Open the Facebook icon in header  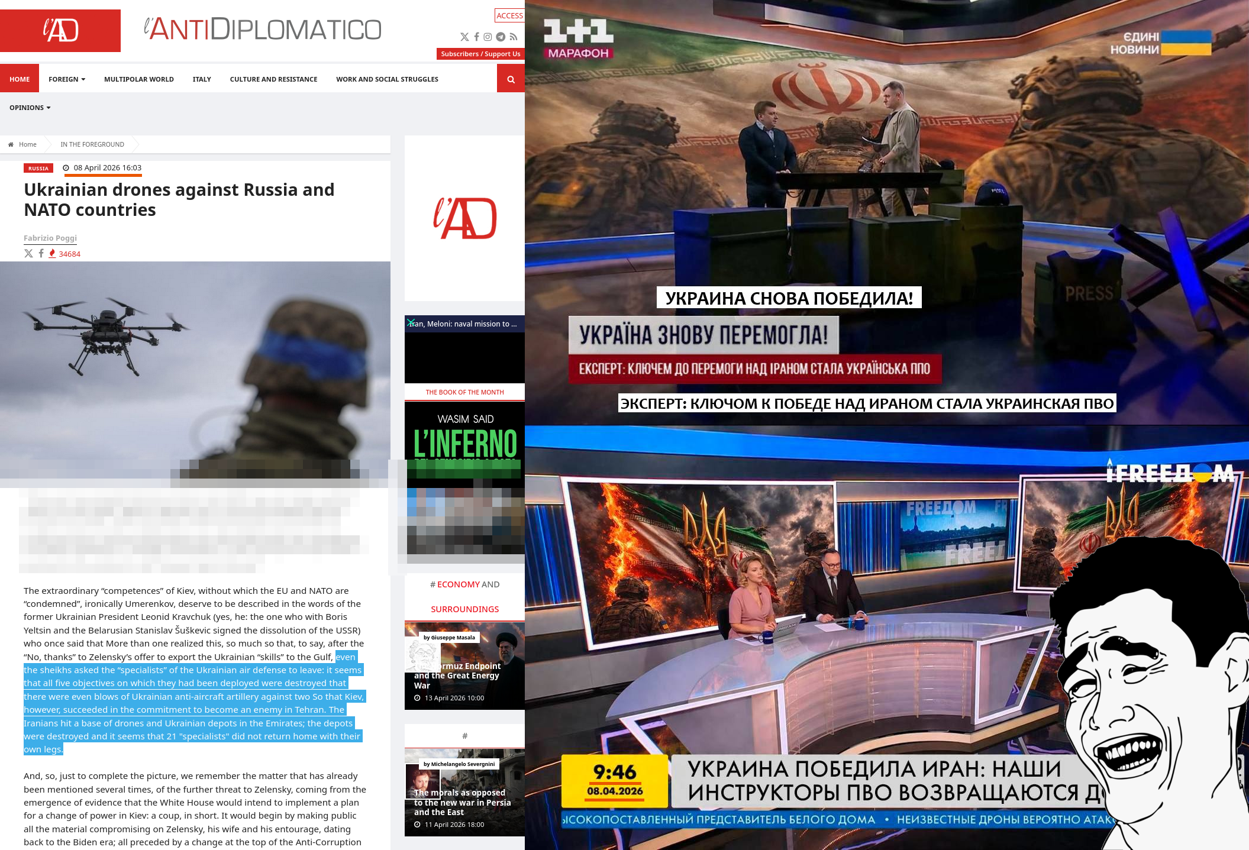(x=476, y=37)
